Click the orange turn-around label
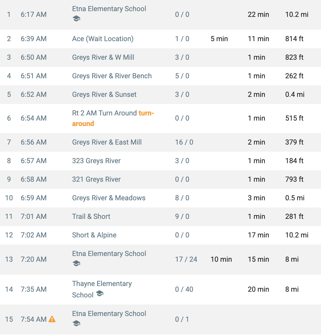Image resolution: width=321 pixels, height=336 pixels. [x=113, y=118]
